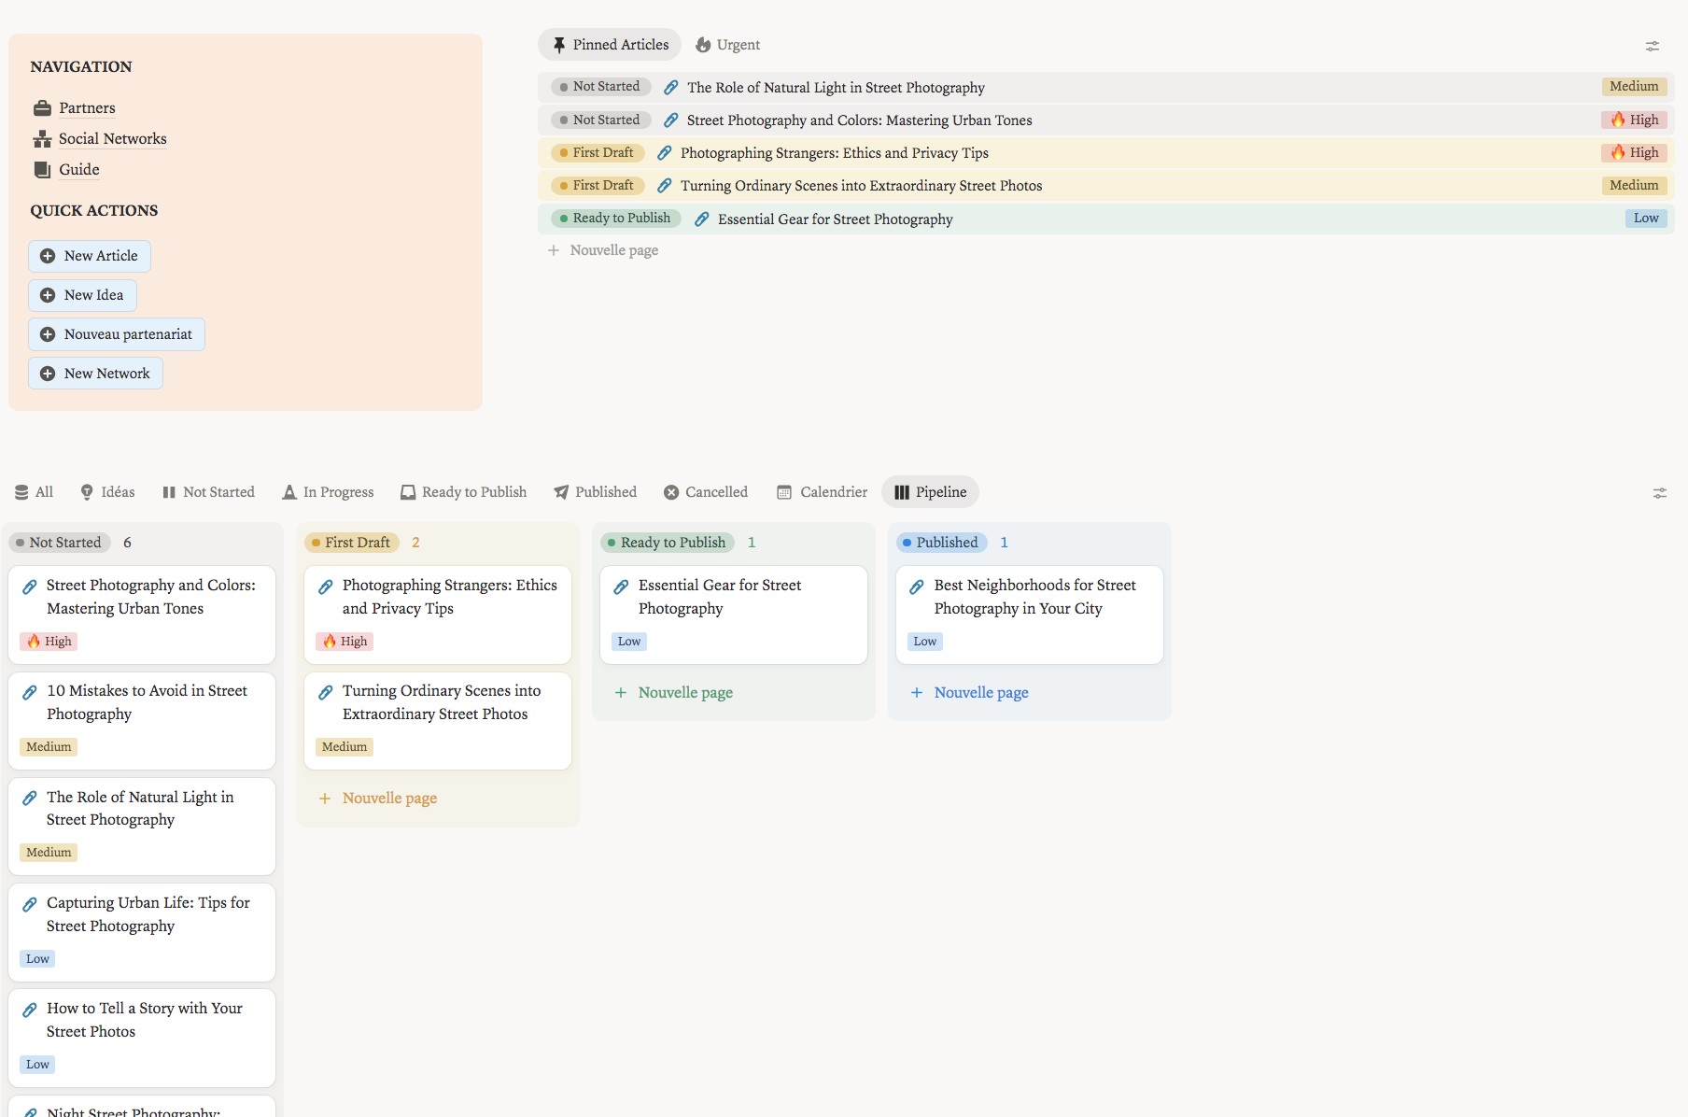Viewport: 1688px width, 1117px height.
Task: Click the plus icon next to Nouvelle page under pinned list
Action: 554,250
